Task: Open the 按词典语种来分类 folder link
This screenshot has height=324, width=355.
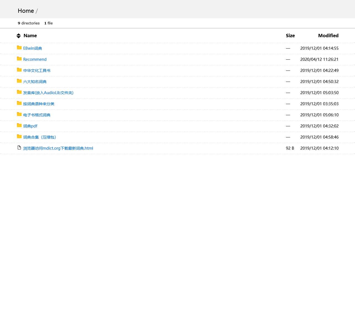Action: point(39,104)
